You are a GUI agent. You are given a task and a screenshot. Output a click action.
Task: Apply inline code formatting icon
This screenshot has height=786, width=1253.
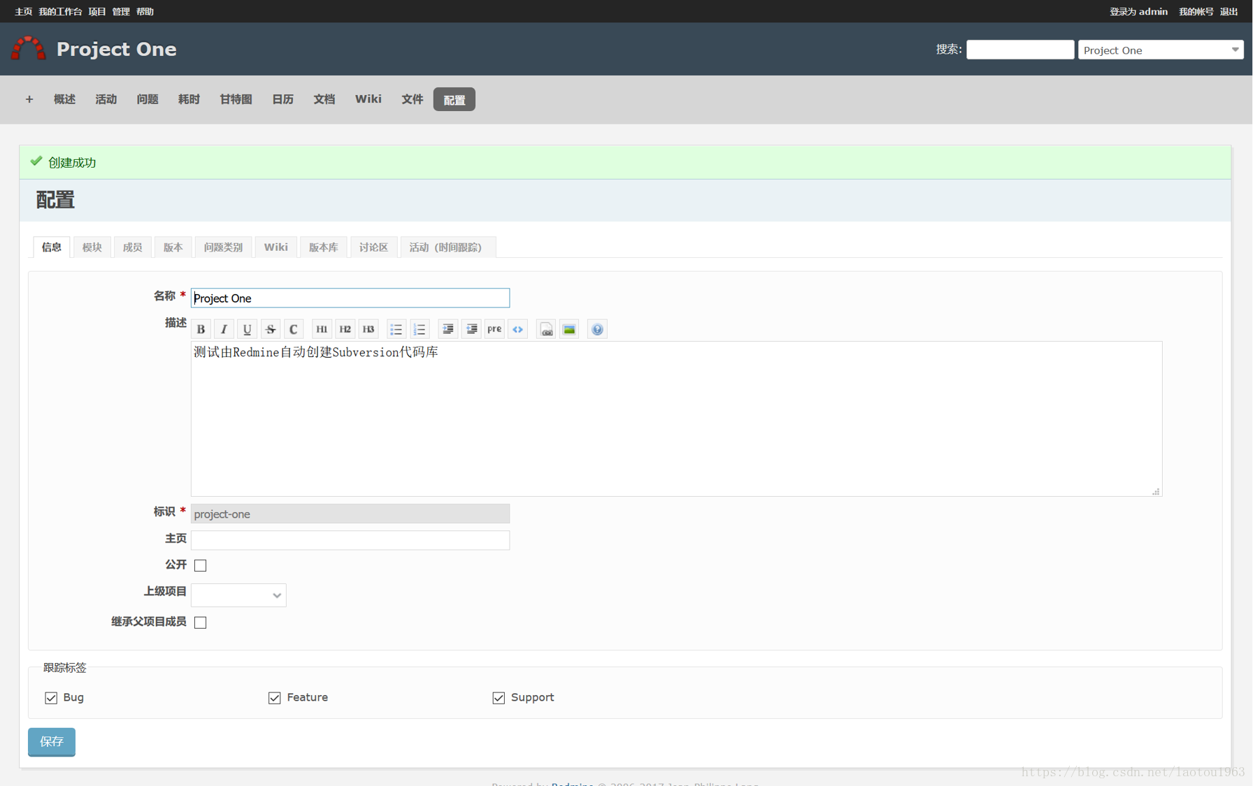[293, 329]
